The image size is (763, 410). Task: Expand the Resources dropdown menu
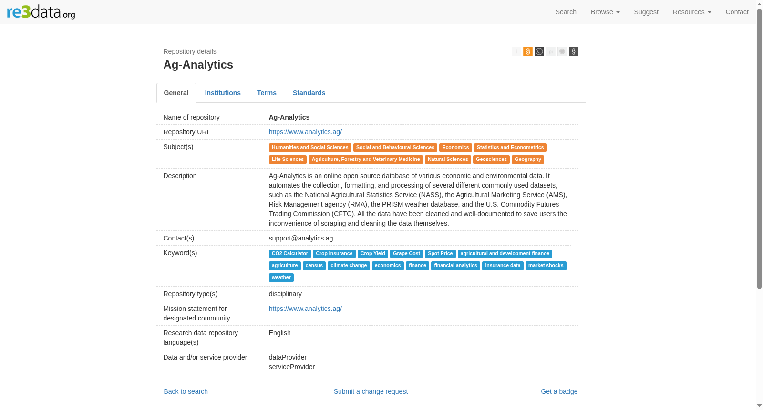tap(692, 12)
